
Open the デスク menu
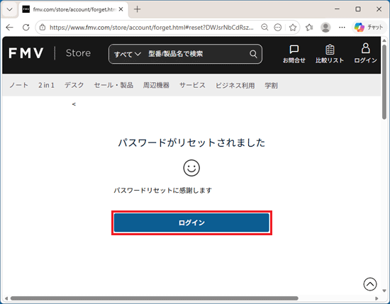(74, 85)
